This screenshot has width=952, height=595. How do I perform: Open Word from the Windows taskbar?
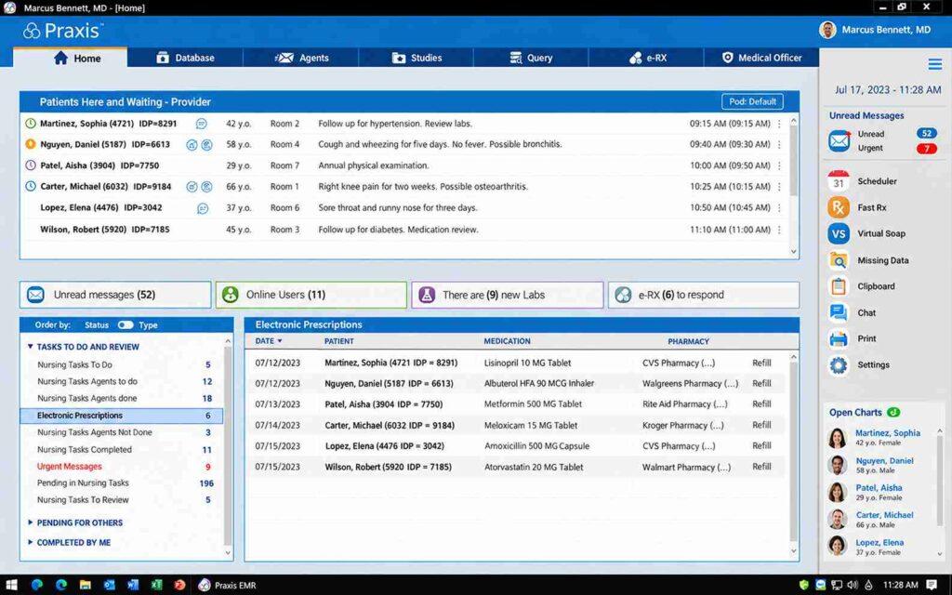(133, 586)
